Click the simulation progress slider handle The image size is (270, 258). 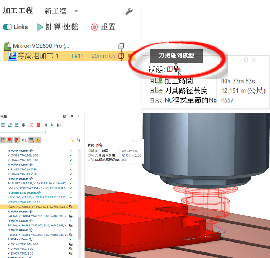pyautogui.click(x=45, y=132)
